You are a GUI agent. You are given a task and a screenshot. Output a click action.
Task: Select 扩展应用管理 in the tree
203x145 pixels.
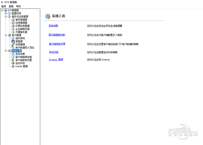click(x=23, y=26)
